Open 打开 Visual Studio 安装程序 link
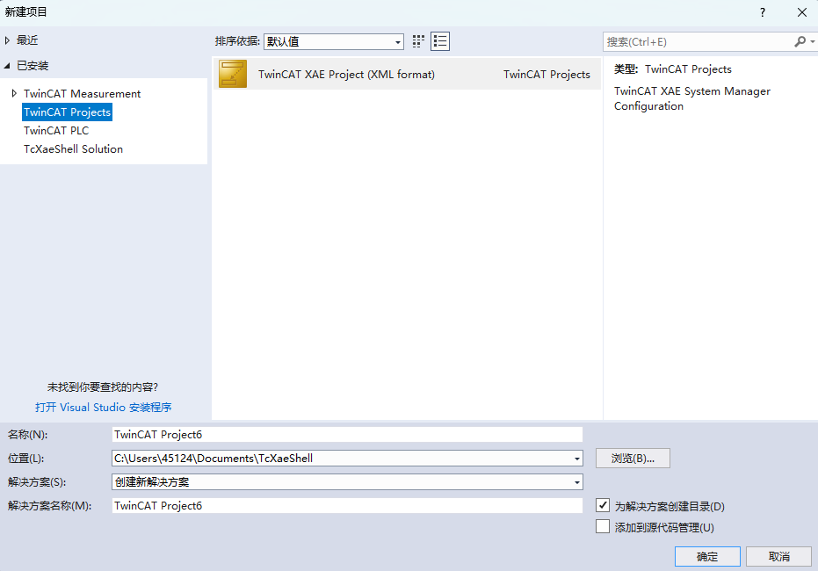Screen dimensions: 818x571 [104, 408]
